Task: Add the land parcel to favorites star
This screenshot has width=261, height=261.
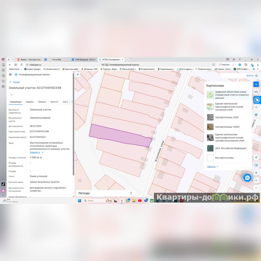Action: [x=11, y=95]
